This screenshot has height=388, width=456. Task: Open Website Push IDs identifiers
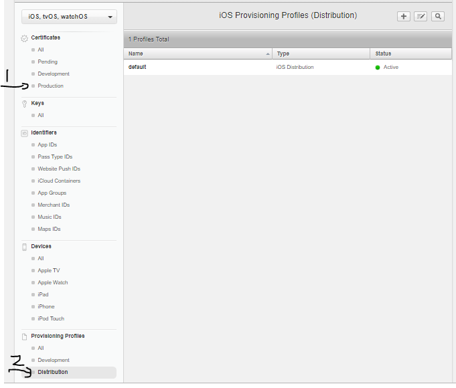click(59, 169)
